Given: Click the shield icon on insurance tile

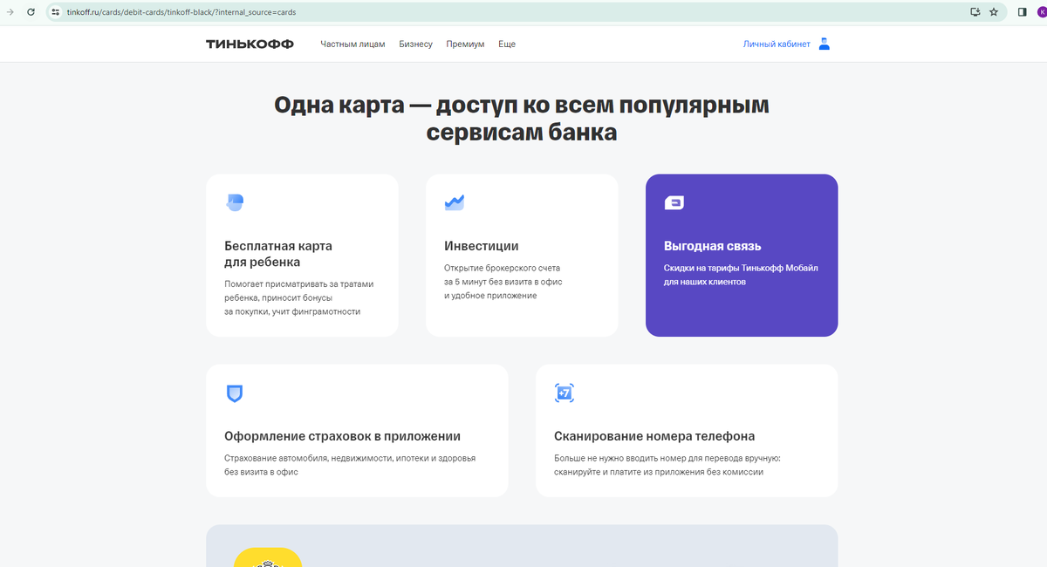Looking at the screenshot, I should coord(236,393).
